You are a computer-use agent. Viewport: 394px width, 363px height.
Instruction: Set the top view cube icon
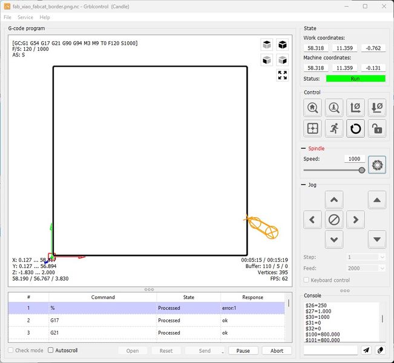[267, 45]
